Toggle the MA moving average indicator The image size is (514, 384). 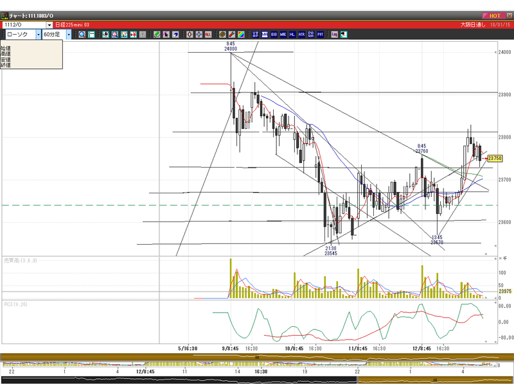pyautogui.click(x=265, y=35)
